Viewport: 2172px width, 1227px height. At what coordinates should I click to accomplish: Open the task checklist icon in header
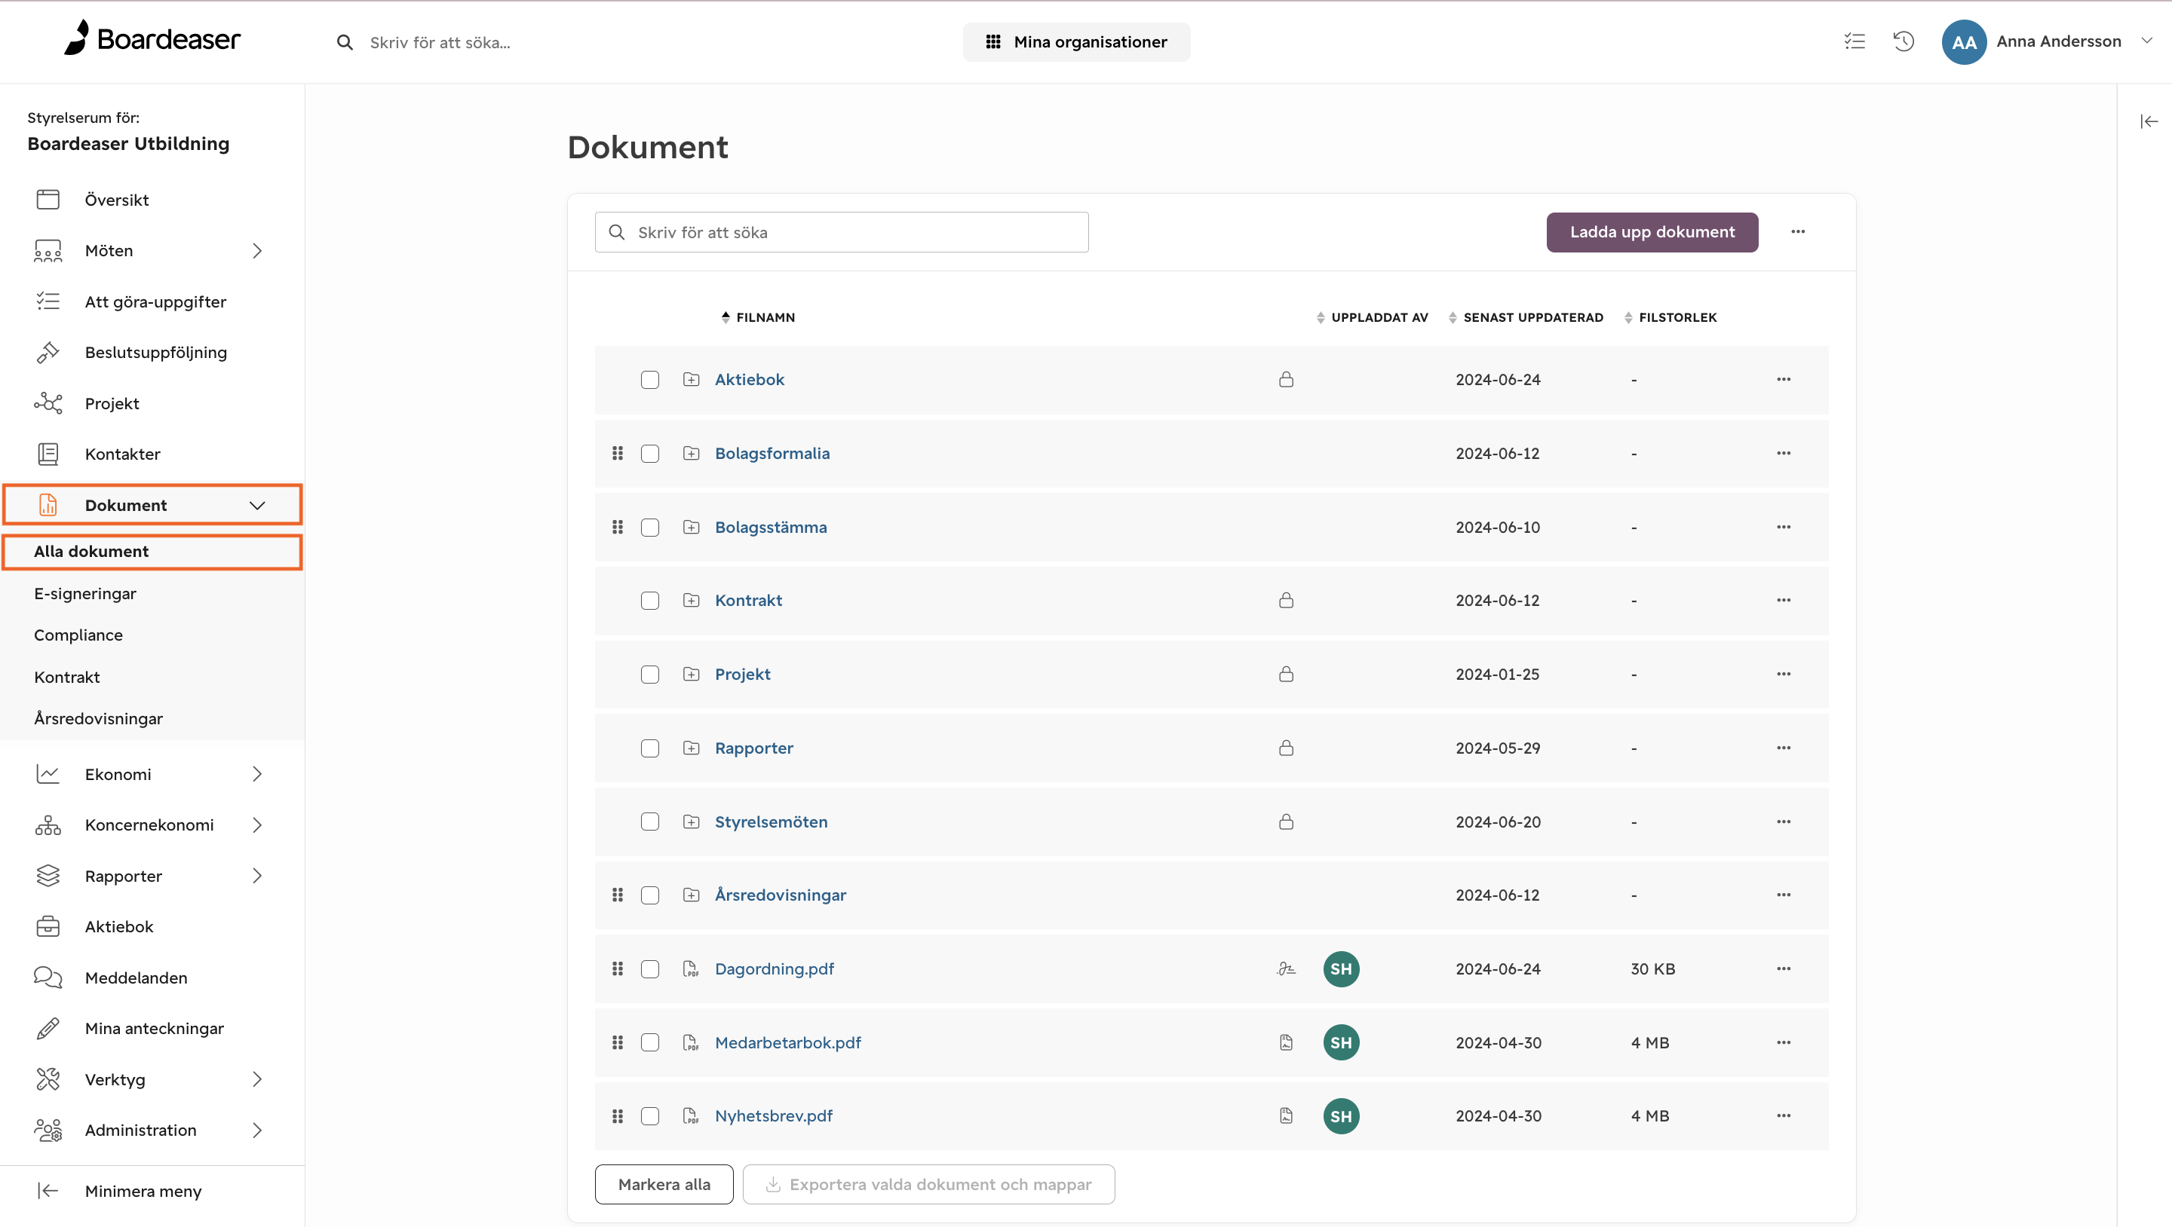[1854, 41]
